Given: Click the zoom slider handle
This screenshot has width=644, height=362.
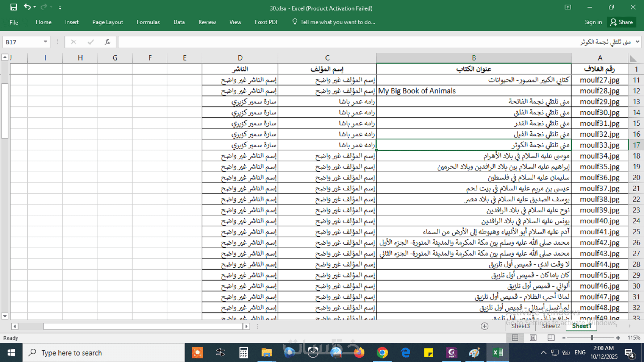Looking at the screenshot, I should tap(592, 338).
